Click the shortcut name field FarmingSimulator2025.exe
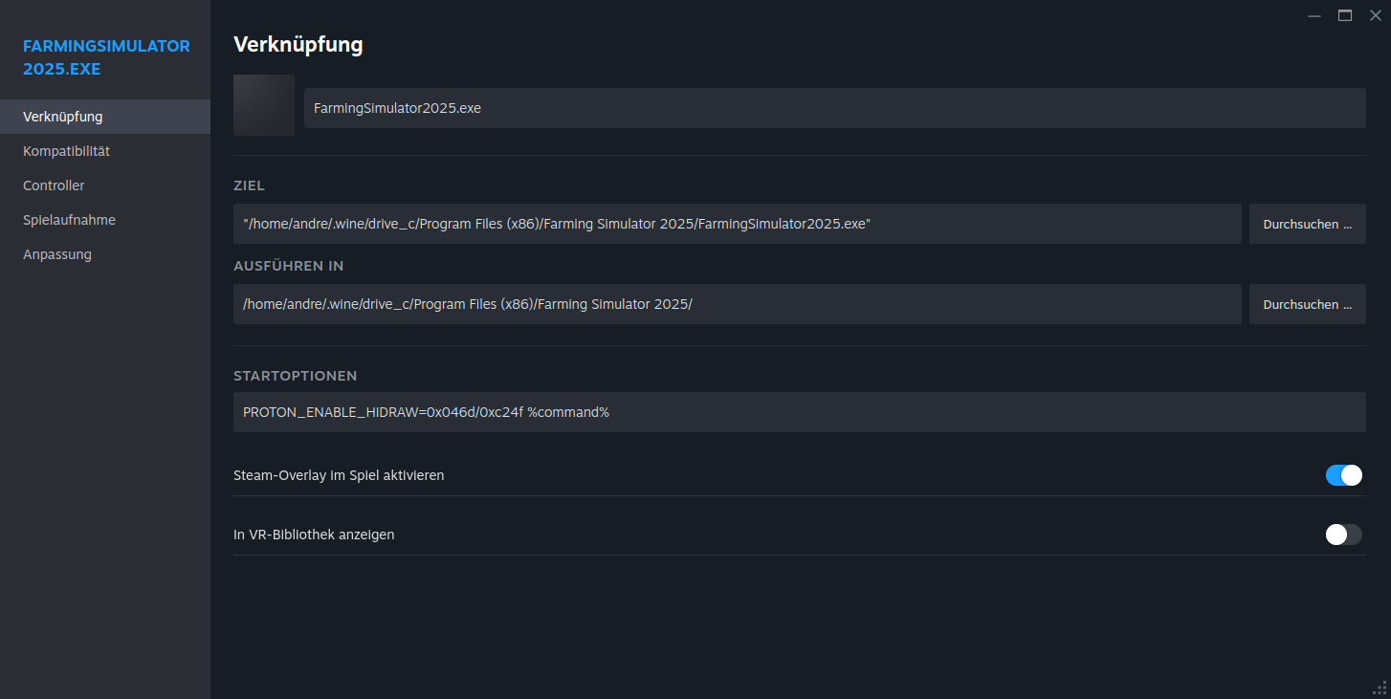1391x699 pixels. pyautogui.click(x=834, y=108)
